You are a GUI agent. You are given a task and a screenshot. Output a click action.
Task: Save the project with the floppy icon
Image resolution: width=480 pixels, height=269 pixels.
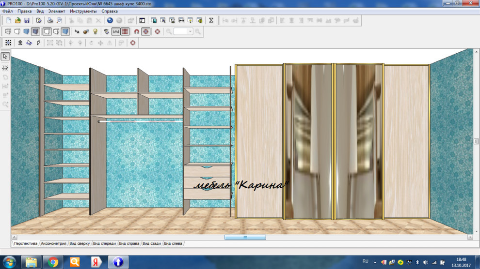click(x=27, y=20)
